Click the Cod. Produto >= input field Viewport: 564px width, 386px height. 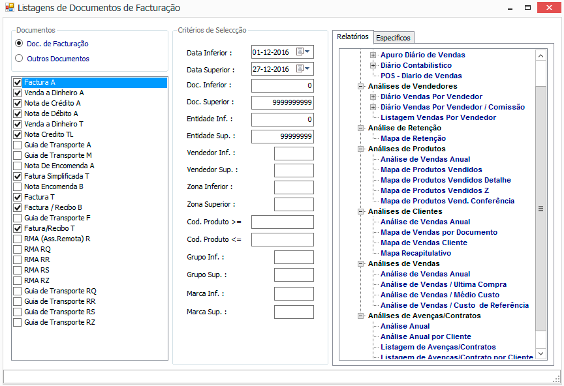[x=283, y=222]
